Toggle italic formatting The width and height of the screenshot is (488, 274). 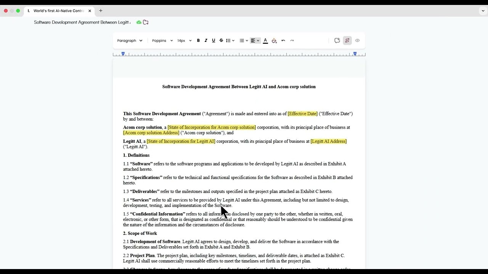[x=206, y=40]
